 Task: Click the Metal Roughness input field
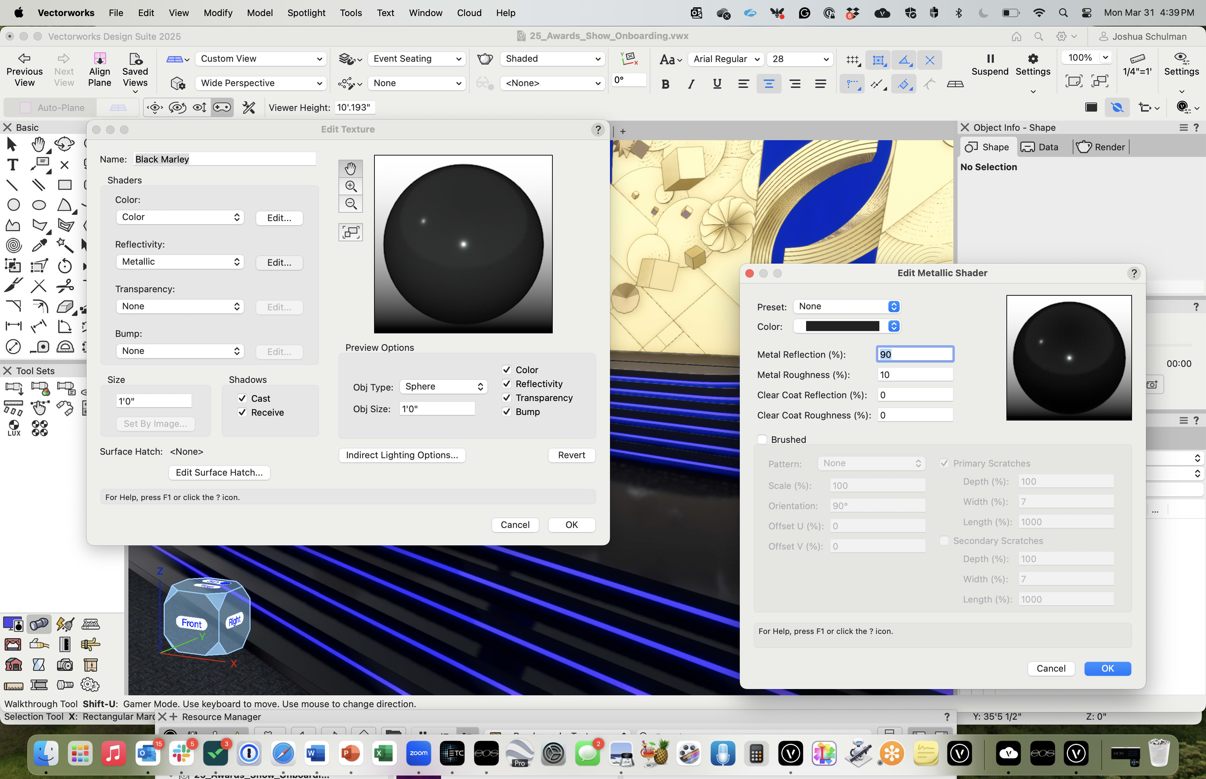(x=915, y=375)
